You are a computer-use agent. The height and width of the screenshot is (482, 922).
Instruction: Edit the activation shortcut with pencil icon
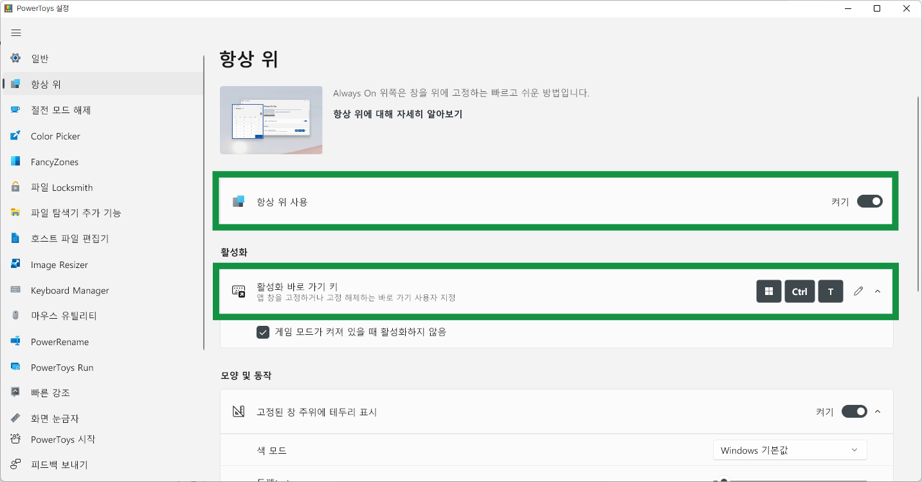click(x=858, y=291)
